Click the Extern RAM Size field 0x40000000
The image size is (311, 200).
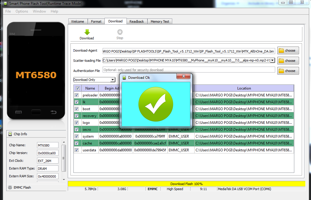(47, 176)
